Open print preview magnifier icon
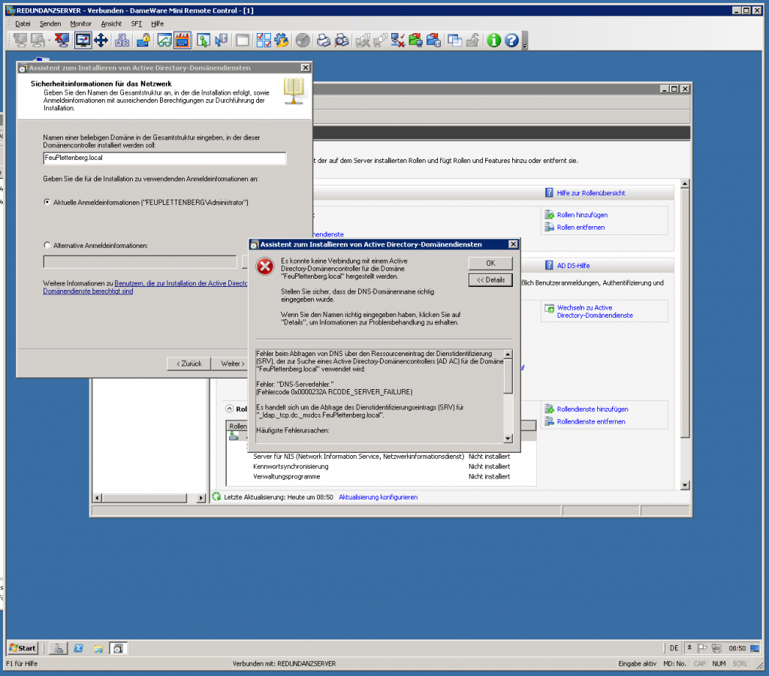The width and height of the screenshot is (769, 676). coord(342,41)
